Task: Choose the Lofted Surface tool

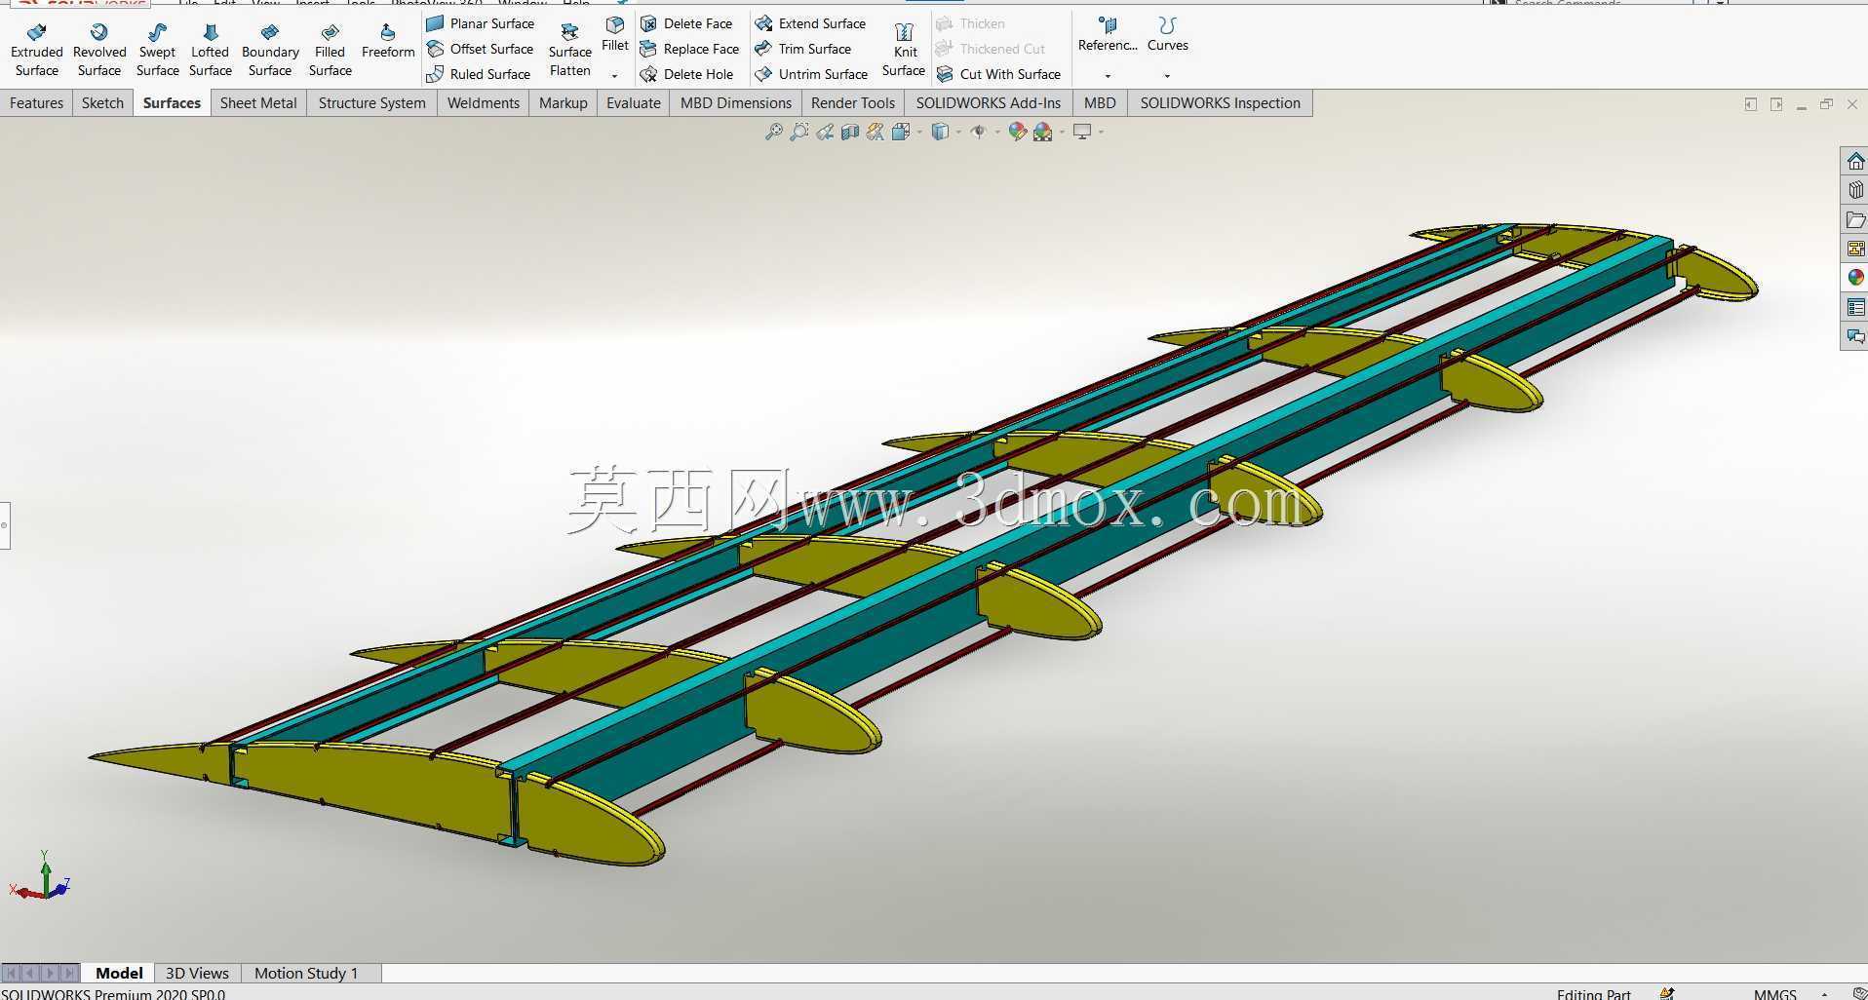Action: click(211, 50)
